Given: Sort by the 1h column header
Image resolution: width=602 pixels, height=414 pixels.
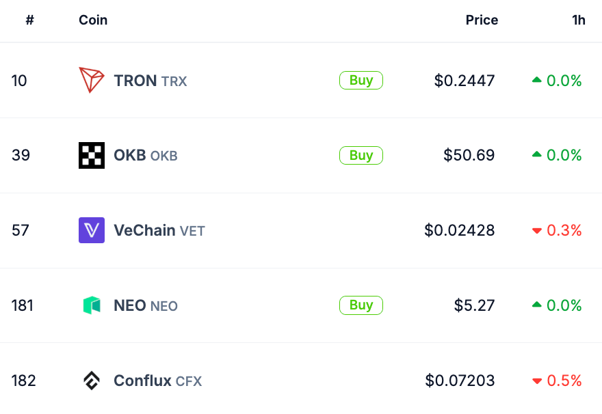Looking at the screenshot, I should pos(579,20).
